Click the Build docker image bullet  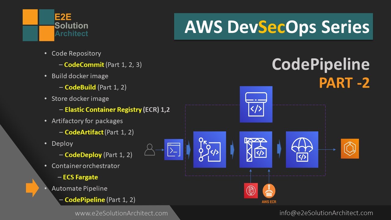click(x=80, y=76)
